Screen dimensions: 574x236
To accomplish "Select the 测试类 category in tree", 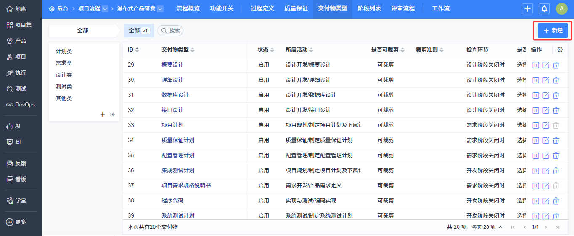I will [64, 86].
